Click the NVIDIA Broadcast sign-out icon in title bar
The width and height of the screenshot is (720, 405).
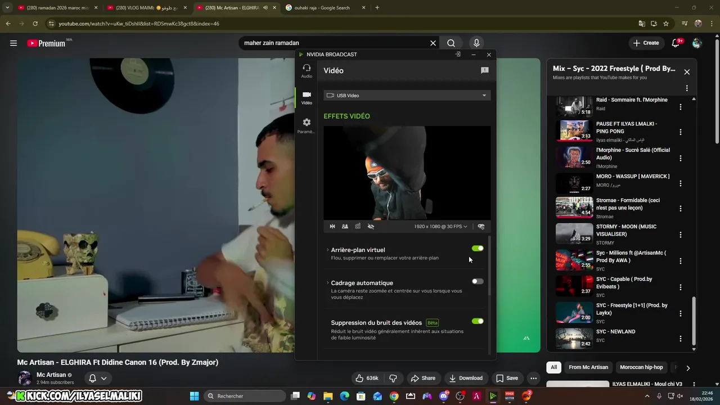(x=458, y=55)
